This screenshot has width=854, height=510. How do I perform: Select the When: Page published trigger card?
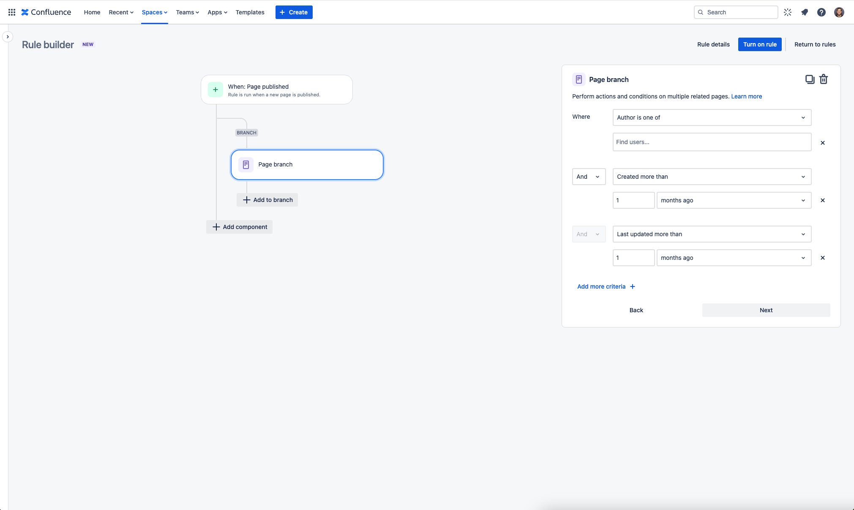click(x=277, y=90)
